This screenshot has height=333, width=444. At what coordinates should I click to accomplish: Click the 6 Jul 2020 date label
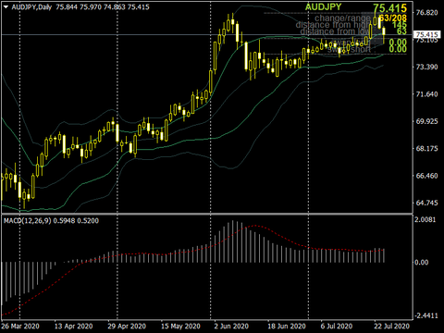tap(337, 327)
